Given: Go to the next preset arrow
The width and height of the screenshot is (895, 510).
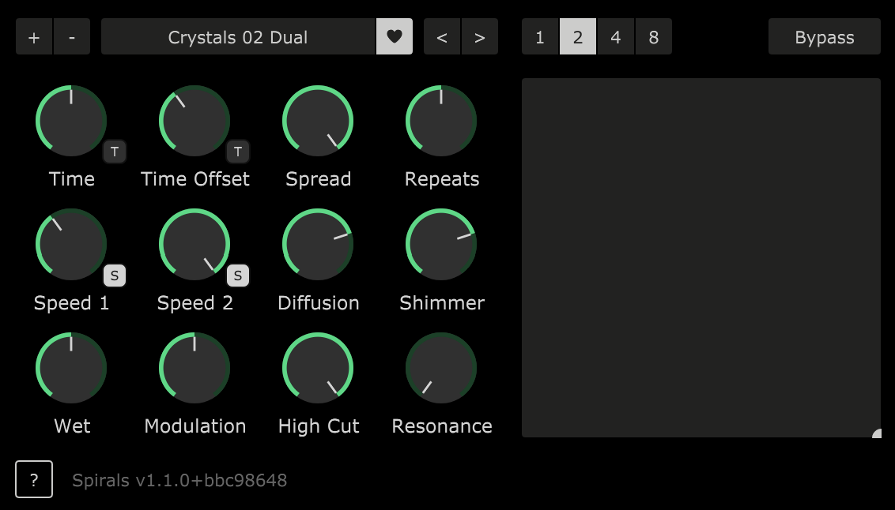Looking at the screenshot, I should coord(480,37).
